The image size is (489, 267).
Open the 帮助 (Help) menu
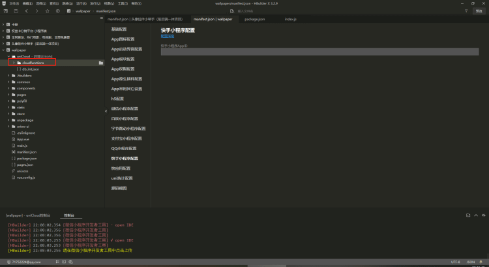click(x=136, y=3)
